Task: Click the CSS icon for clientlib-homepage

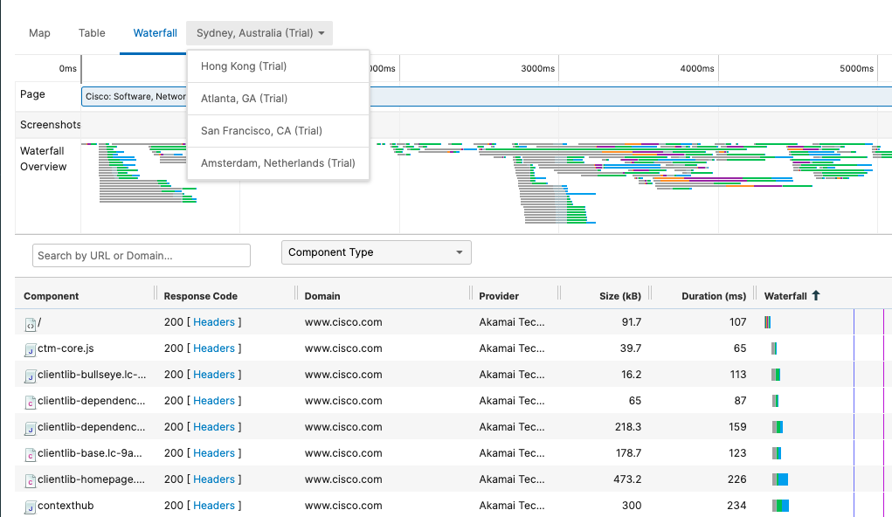Action: pyautogui.click(x=31, y=480)
